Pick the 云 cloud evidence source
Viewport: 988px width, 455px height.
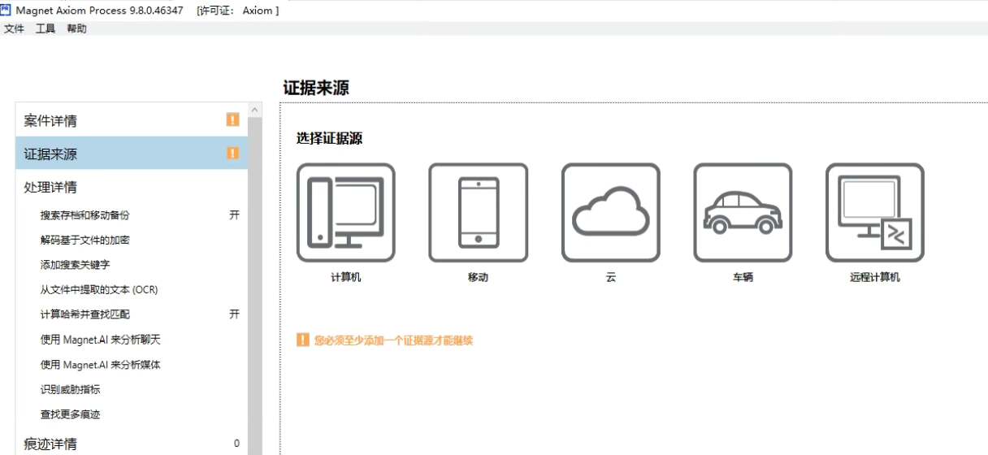click(611, 213)
